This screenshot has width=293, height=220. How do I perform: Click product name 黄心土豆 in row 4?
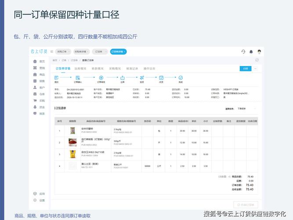90,164
